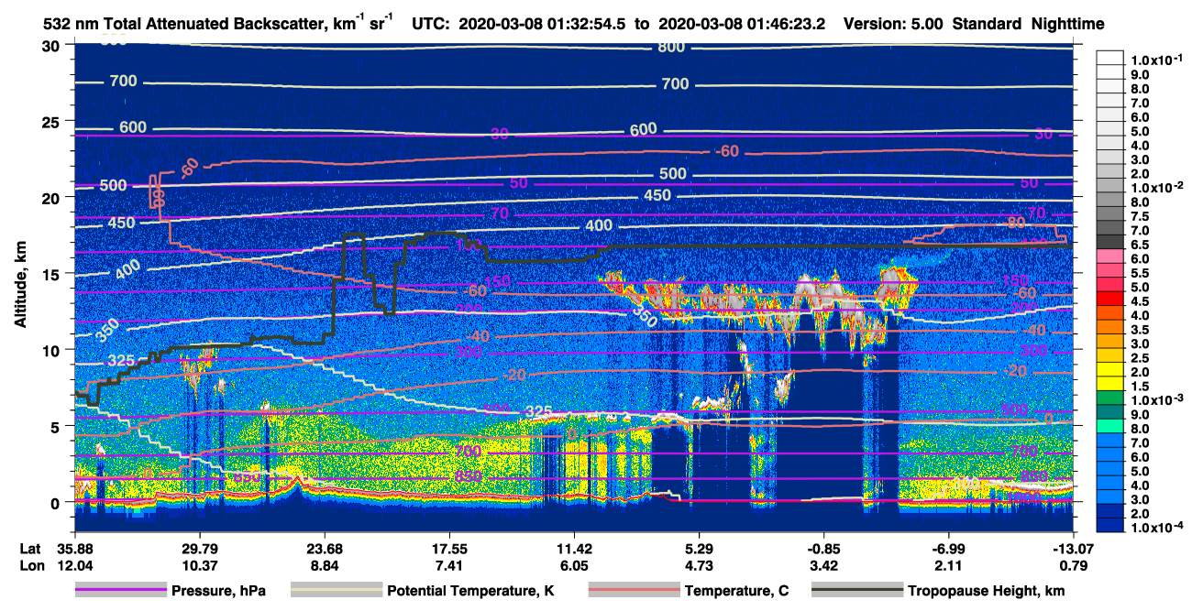Click the latitude value 23.68
This screenshot has height=611, width=1192.
coord(324,548)
